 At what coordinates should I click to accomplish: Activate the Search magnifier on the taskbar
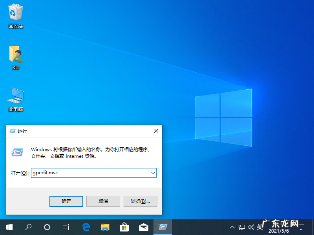point(28,227)
